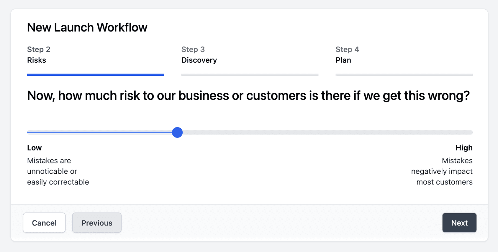
Task: Go back using the Previous button
Action: 97,223
